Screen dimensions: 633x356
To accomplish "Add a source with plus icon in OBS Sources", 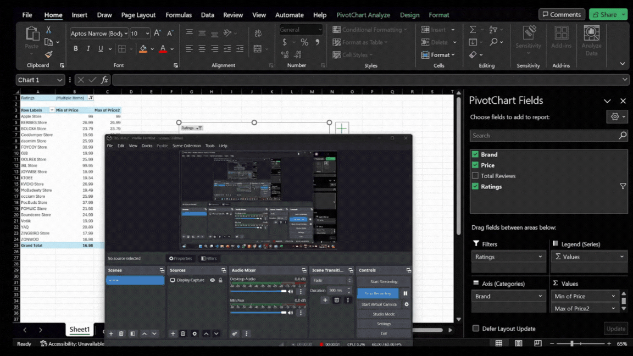I will point(173,334).
